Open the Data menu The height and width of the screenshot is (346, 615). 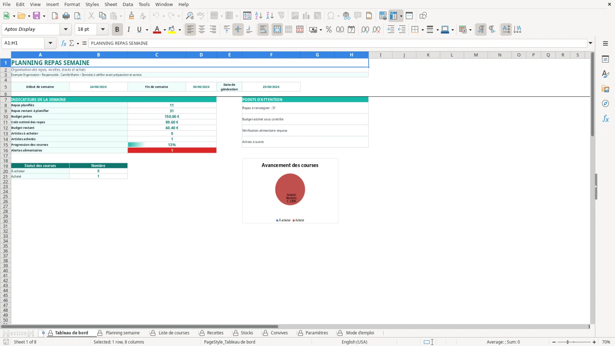tap(128, 4)
